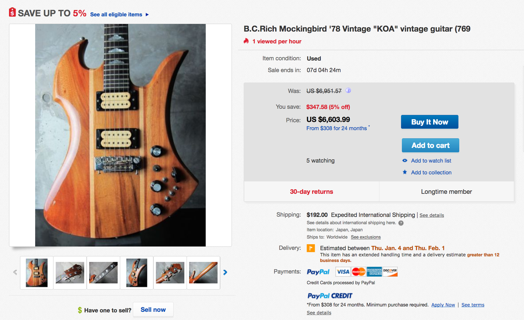Click the Add to cart button
The height and width of the screenshot is (320, 524).
430,145
